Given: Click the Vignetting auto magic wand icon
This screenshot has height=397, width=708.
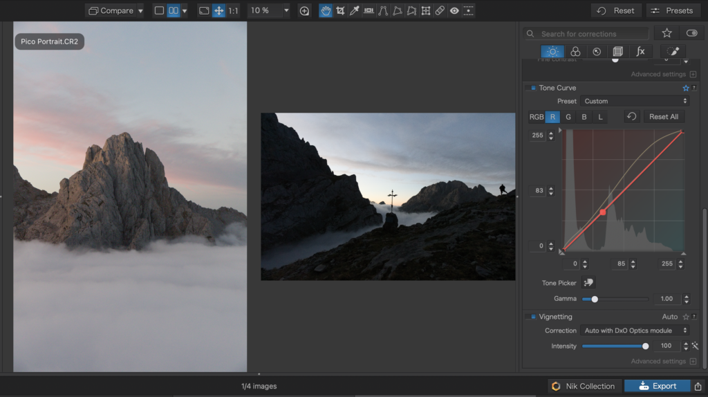Looking at the screenshot, I should [696, 346].
